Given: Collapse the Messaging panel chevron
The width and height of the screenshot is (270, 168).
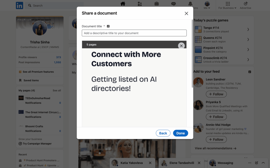Looking at the screenshot, I should coord(263,163).
